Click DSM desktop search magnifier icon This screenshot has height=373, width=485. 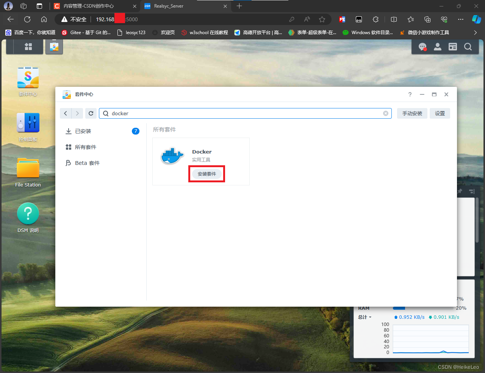click(468, 47)
